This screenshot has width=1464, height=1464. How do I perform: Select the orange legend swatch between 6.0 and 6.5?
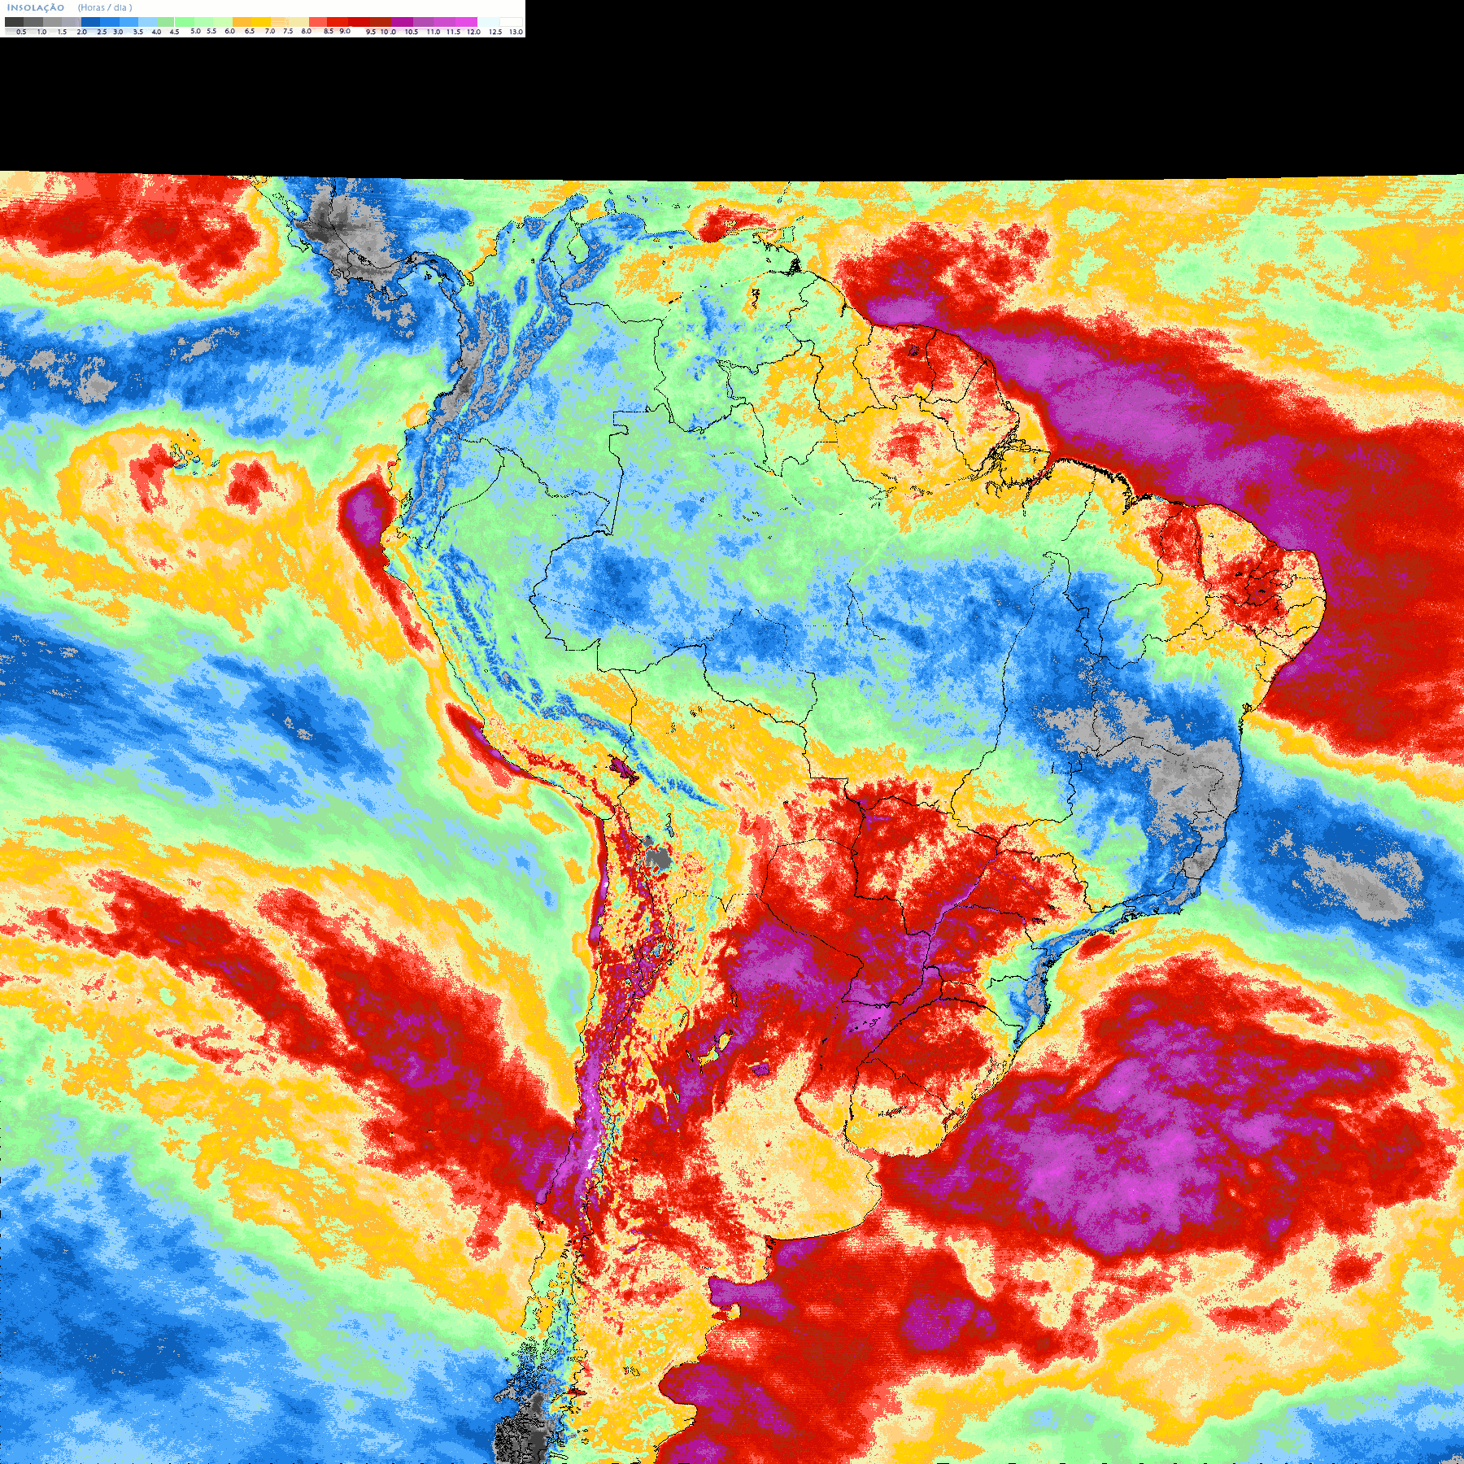click(242, 22)
